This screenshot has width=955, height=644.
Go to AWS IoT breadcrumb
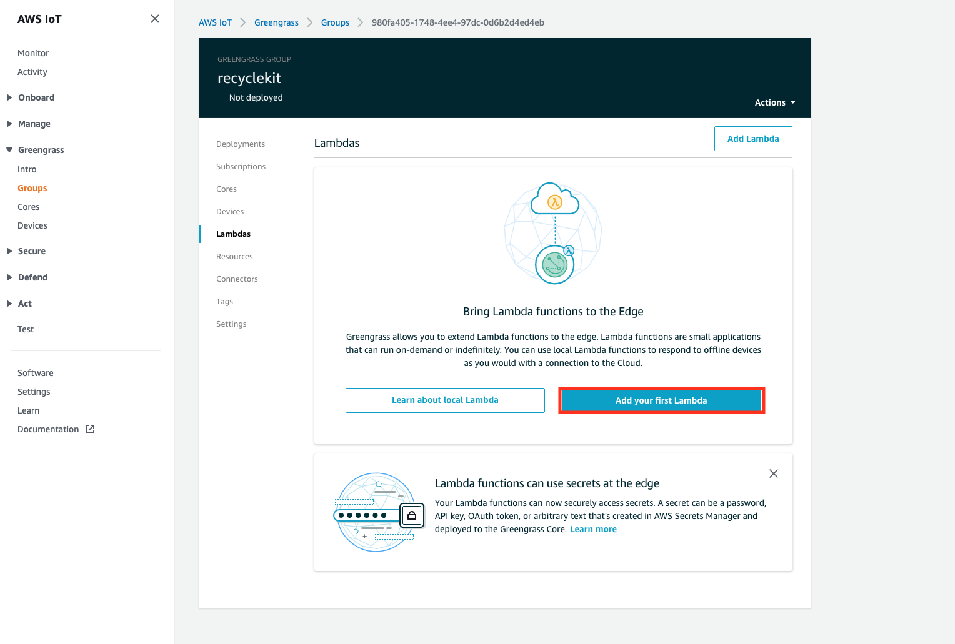215,22
